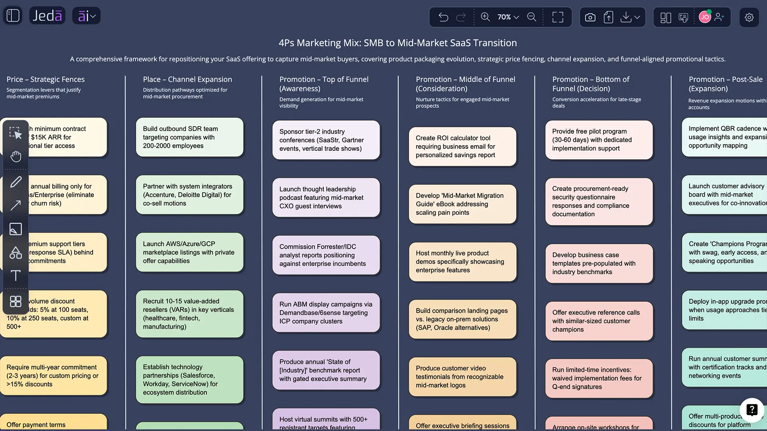Take a canvas snapshot with camera icon
This screenshot has width=767, height=431.
click(590, 17)
